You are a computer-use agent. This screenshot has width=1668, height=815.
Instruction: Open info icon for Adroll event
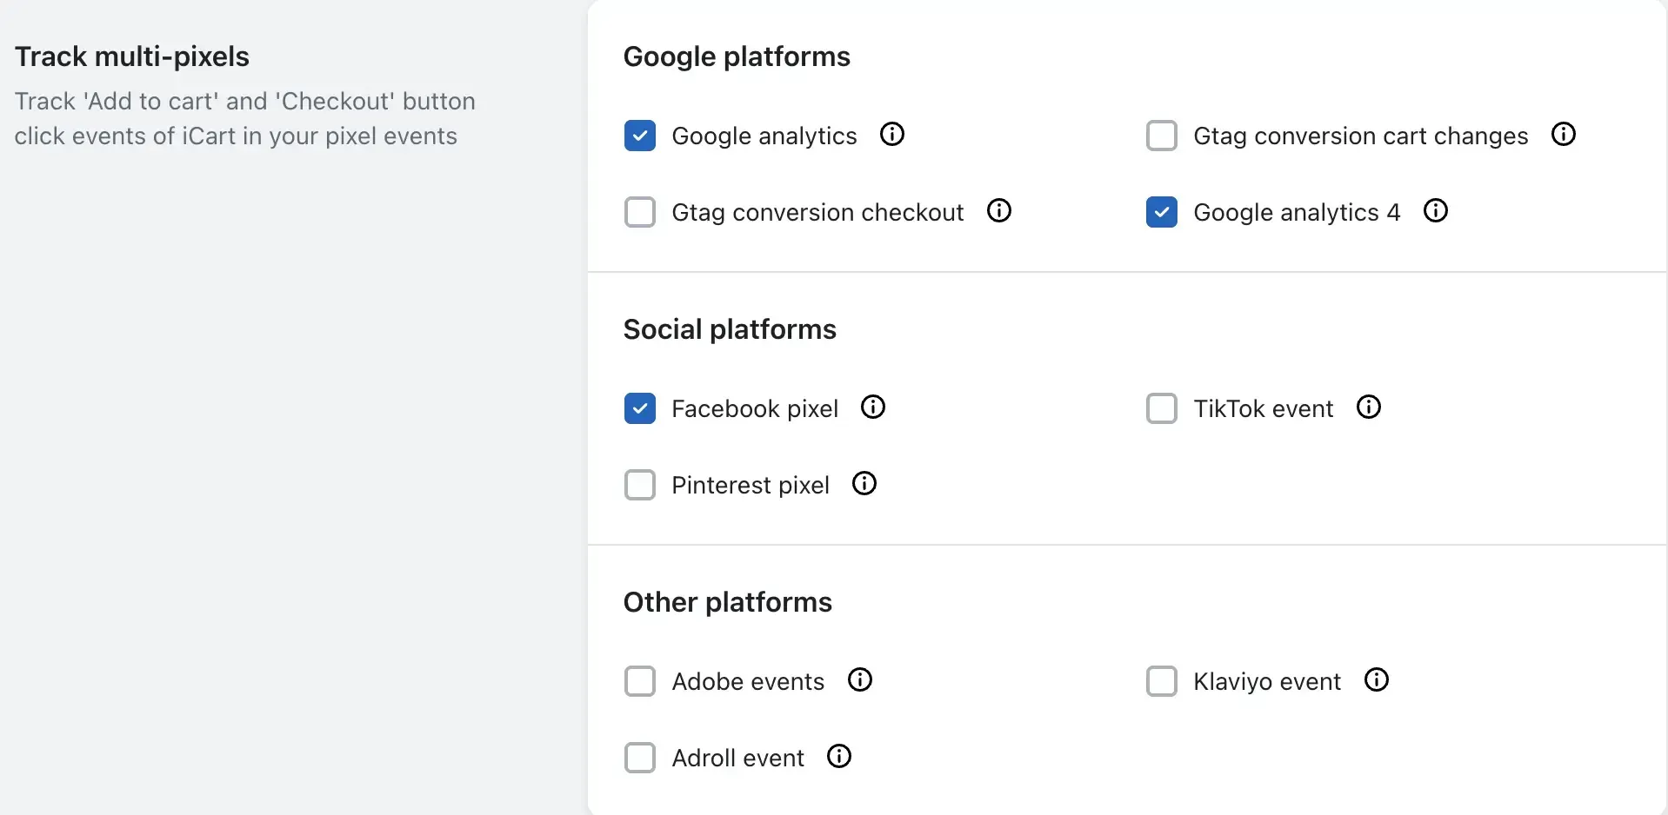839,757
